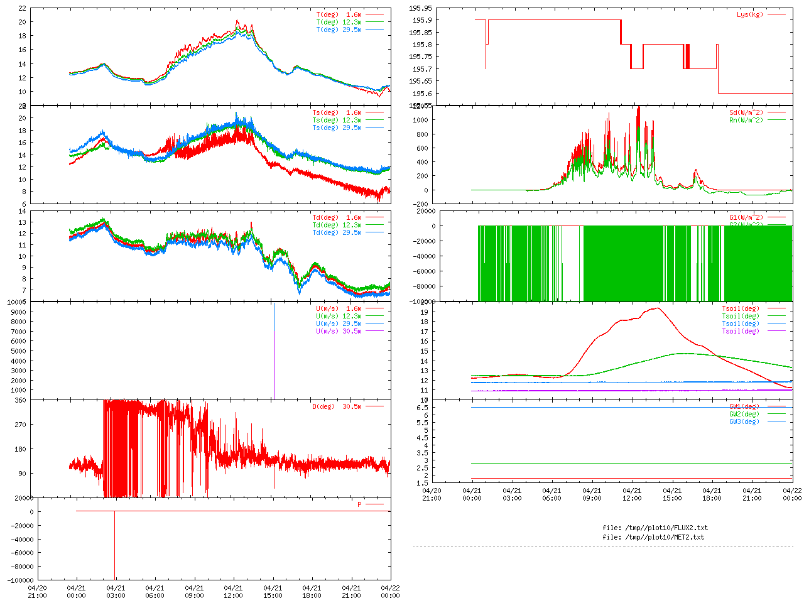Select the G1(W/m^2) legend label

746,217
